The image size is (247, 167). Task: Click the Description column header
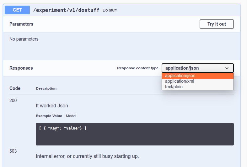pos(46,88)
